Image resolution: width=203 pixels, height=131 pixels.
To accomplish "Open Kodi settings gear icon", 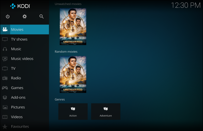I will pos(24,16).
